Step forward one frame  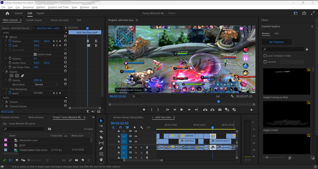coord(189,110)
